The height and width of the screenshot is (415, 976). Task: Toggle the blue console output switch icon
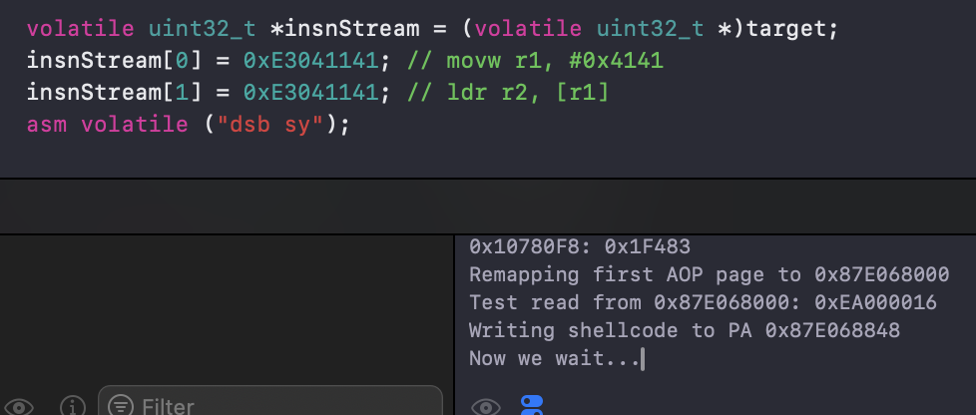[x=532, y=405]
